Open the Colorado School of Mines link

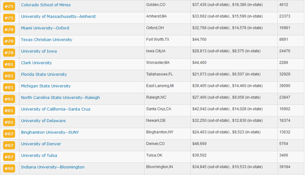[x=45, y=5]
